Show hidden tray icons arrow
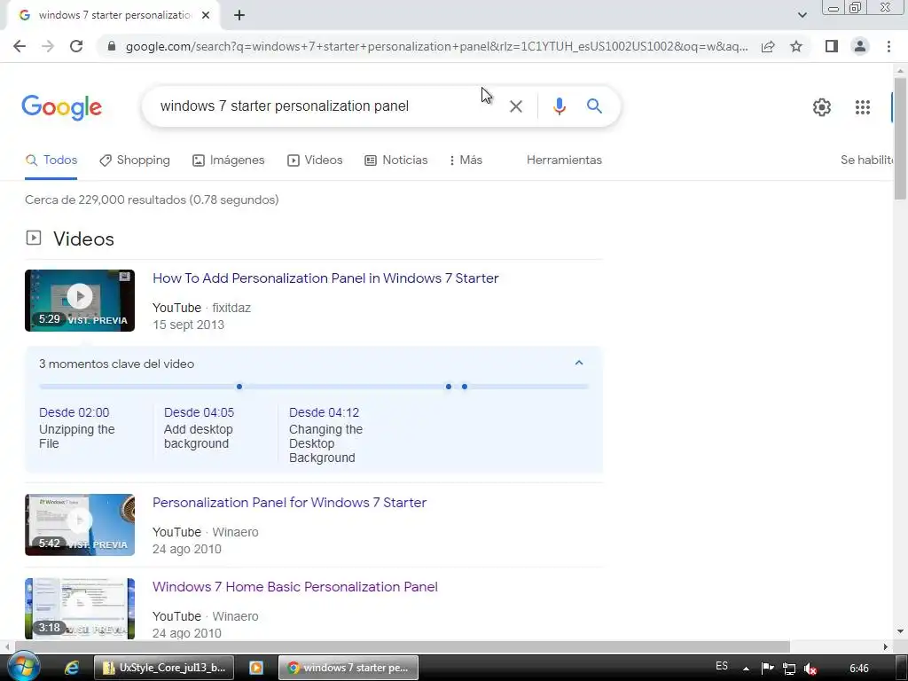The height and width of the screenshot is (681, 908). coord(746,669)
